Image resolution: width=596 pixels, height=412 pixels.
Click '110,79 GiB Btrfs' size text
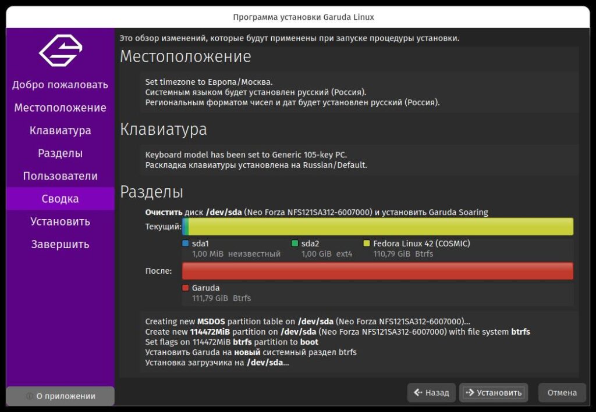[403, 254]
